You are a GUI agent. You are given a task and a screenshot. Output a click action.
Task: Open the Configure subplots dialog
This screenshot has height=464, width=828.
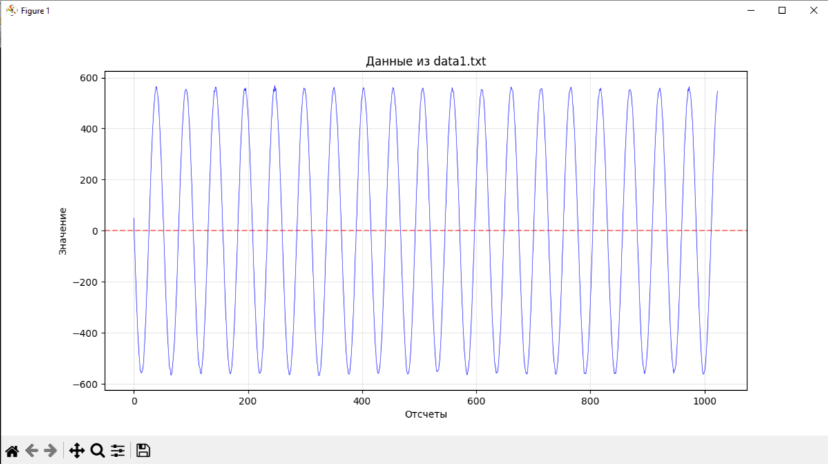click(x=118, y=450)
